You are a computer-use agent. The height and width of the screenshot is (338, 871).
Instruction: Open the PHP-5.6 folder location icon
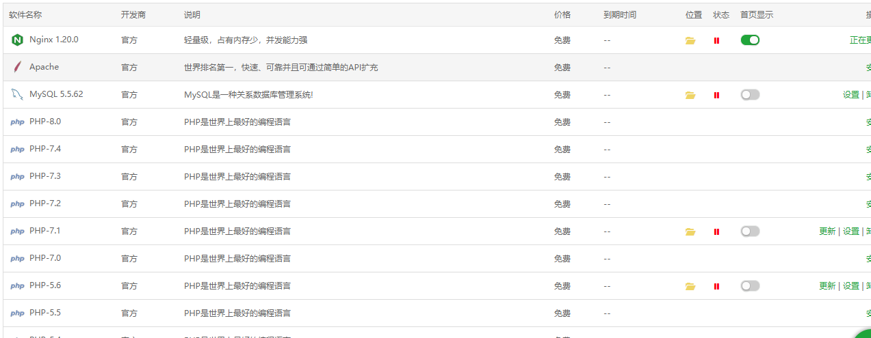[x=690, y=287]
